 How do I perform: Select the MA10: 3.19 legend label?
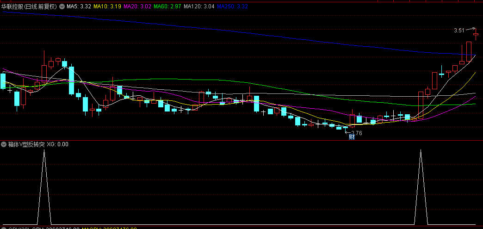(107, 6)
